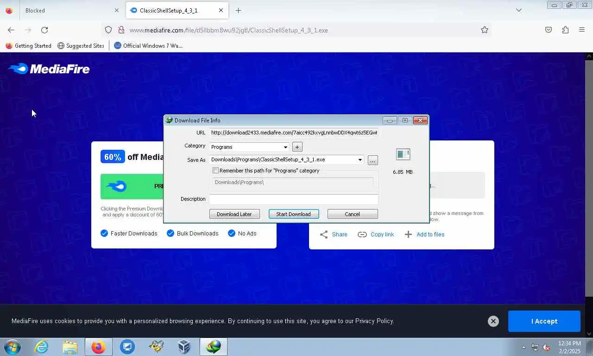Click the Share icon on MediaFire page
Image resolution: width=593 pixels, height=356 pixels.
click(324, 235)
